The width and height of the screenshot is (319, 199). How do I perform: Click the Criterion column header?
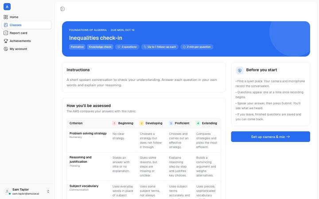click(x=76, y=123)
